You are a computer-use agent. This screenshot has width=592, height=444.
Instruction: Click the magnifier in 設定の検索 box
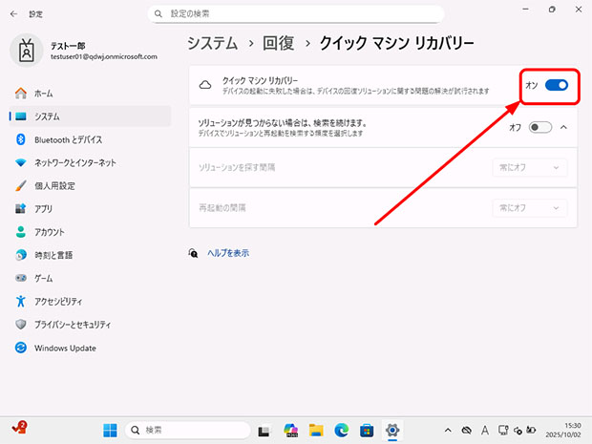click(159, 14)
